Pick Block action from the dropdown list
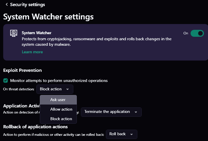 tap(61, 119)
